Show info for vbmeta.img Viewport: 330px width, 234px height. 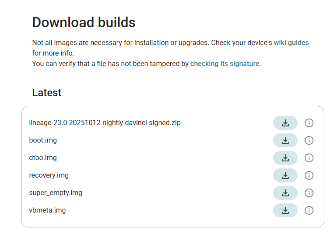(309, 210)
